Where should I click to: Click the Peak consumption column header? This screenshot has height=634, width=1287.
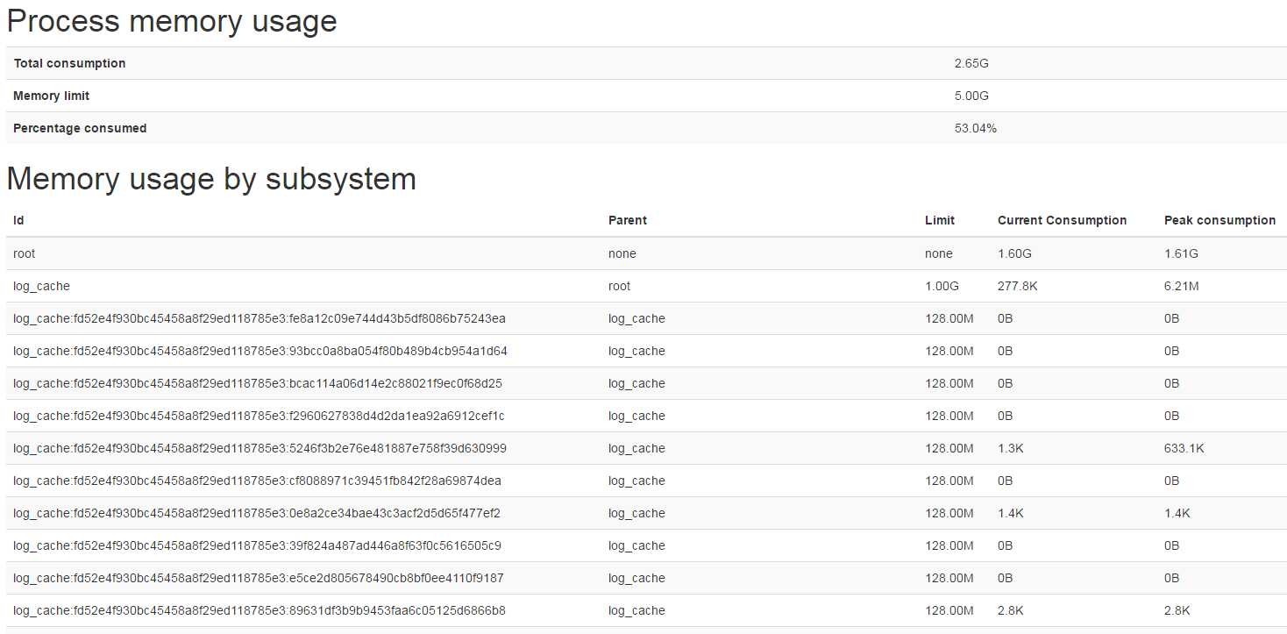(x=1219, y=220)
